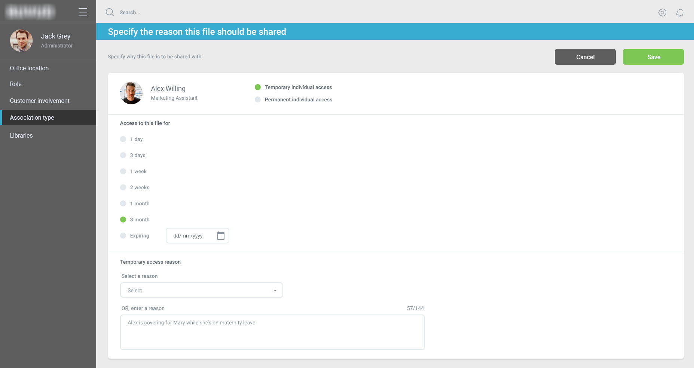This screenshot has width=694, height=368.
Task: Toggle the hamburger menu icon
Action: tap(83, 12)
